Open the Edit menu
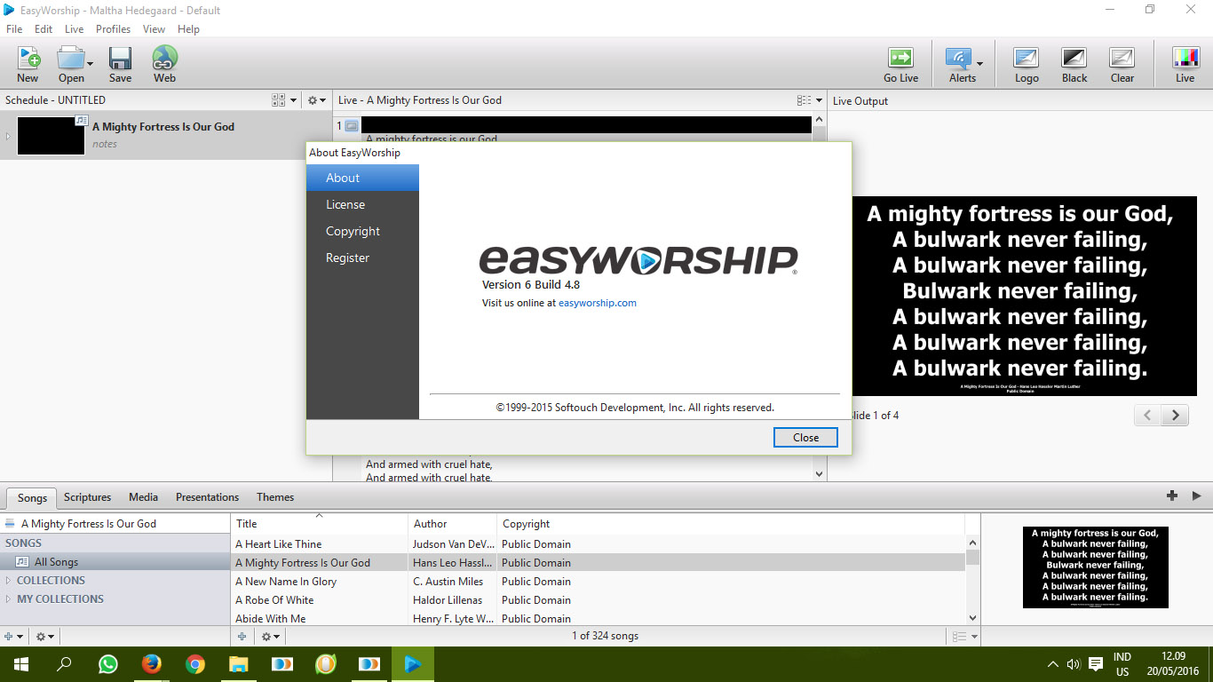Image resolution: width=1213 pixels, height=682 pixels. [x=44, y=29]
